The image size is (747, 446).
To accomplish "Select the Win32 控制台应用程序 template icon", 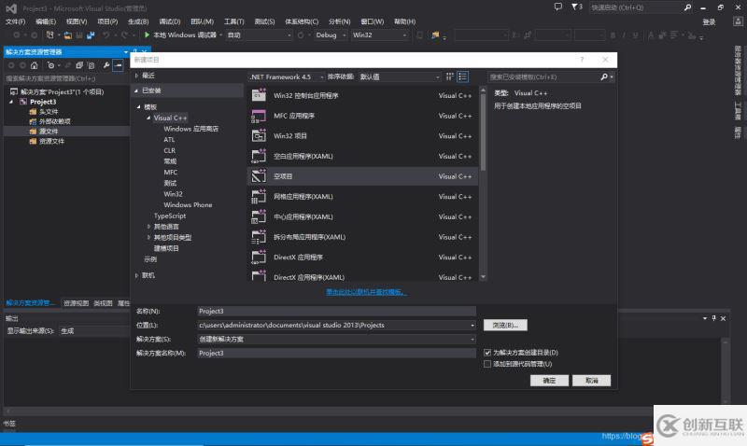I will [259, 95].
